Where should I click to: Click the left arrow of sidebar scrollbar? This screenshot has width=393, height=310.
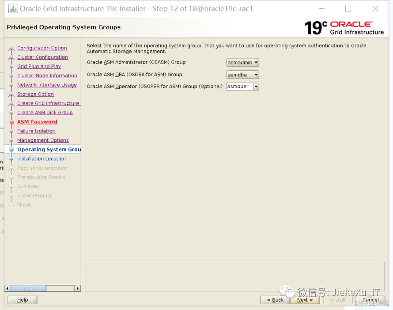pos(7,288)
